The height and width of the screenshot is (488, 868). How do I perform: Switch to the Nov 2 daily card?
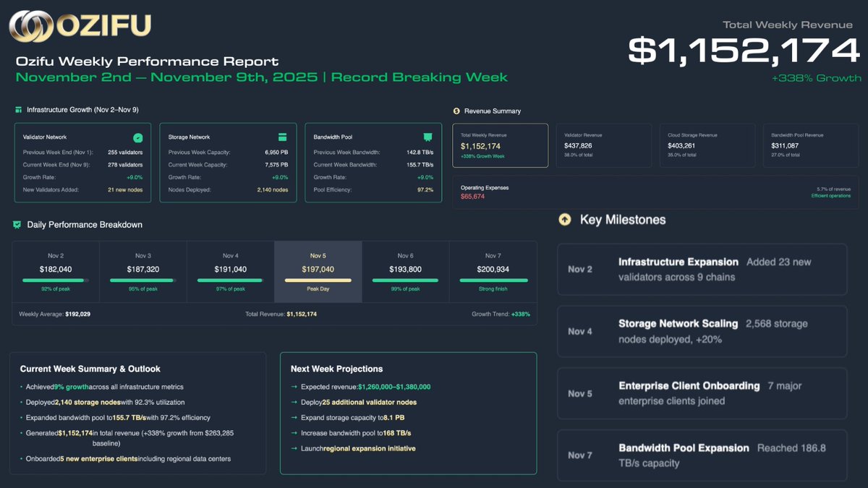coord(56,271)
